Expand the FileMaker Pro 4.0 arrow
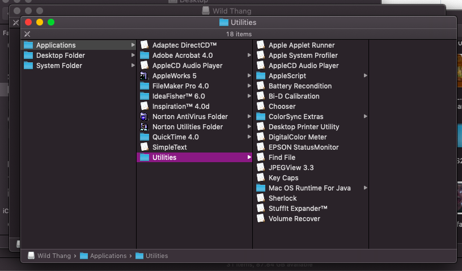 pyautogui.click(x=249, y=86)
